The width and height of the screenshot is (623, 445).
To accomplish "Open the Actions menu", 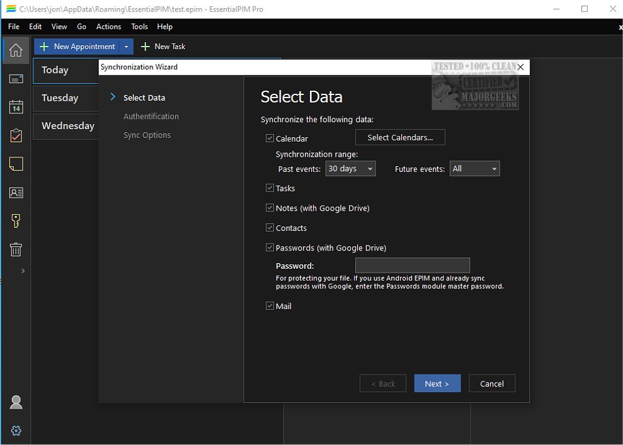I will [108, 26].
